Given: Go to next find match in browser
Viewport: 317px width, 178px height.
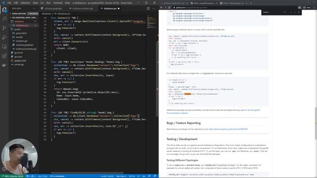Looking at the screenshot, I should click(295, 12).
